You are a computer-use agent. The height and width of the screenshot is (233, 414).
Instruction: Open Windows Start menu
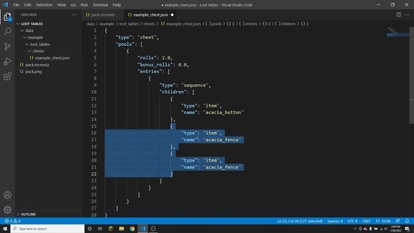click(x=5, y=228)
